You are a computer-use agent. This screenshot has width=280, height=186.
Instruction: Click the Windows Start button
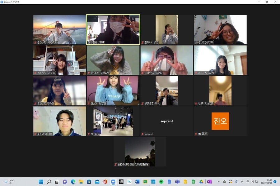tap(41, 182)
